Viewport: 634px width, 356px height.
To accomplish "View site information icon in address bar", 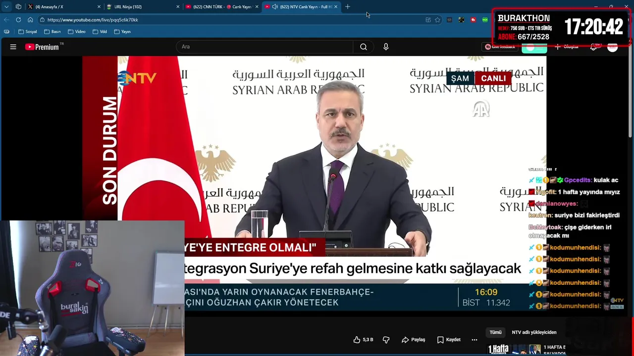I will [x=43, y=20].
